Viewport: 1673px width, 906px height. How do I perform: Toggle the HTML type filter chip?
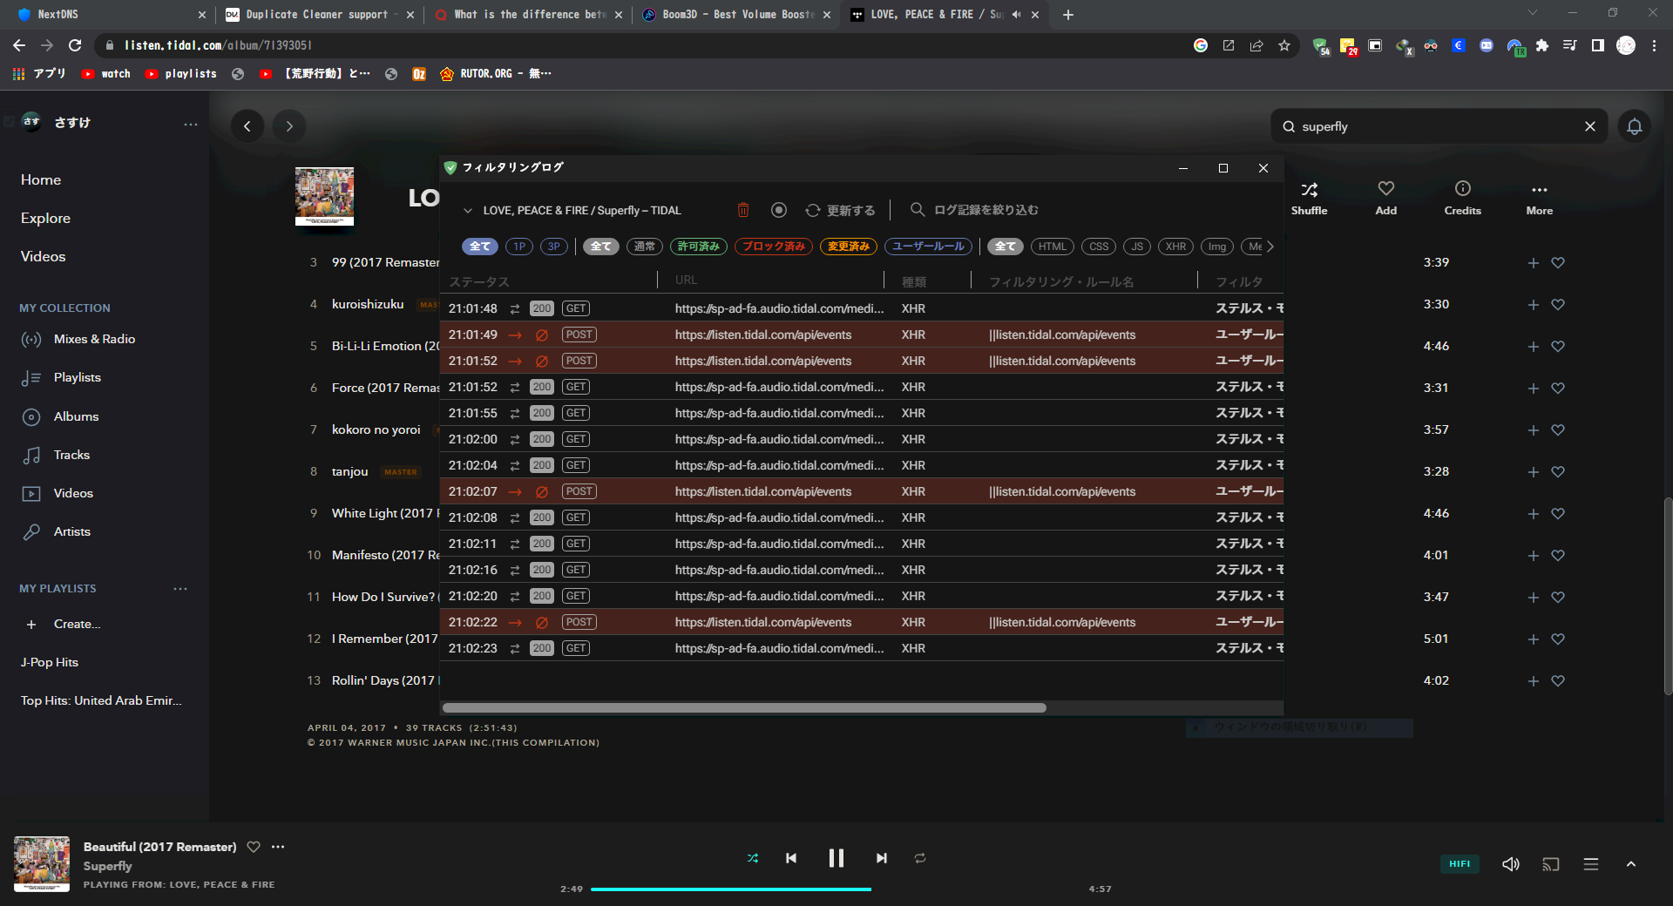pyautogui.click(x=1053, y=247)
